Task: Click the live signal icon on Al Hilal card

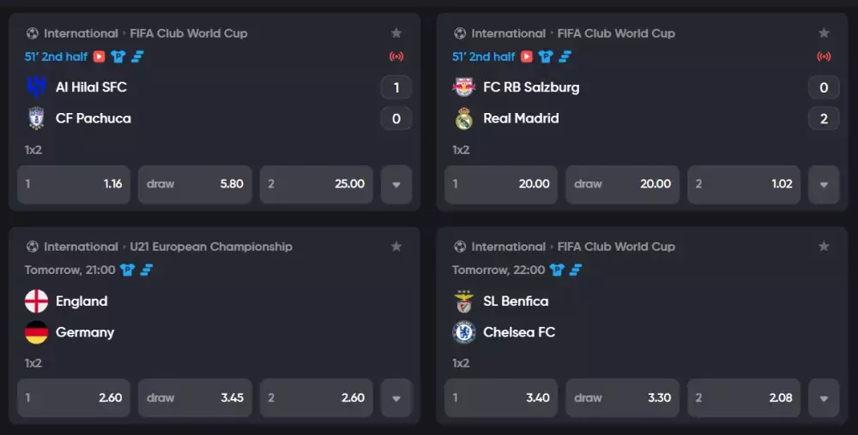Action: point(396,57)
